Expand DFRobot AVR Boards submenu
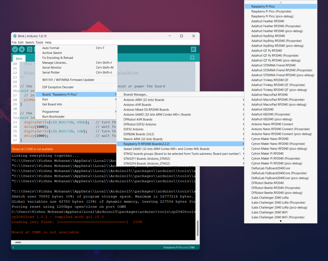This screenshot has height=261, width=328. (181, 119)
